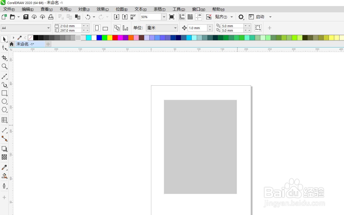Image resolution: width=344 pixels, height=215 pixels.
Task: Click the 启动 launch button
Action: [257, 17]
